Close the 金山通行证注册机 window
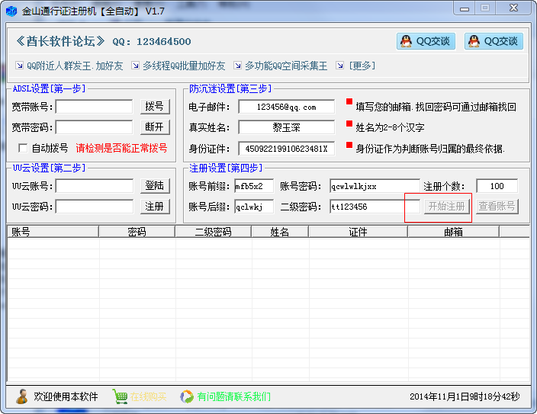 [513, 8]
